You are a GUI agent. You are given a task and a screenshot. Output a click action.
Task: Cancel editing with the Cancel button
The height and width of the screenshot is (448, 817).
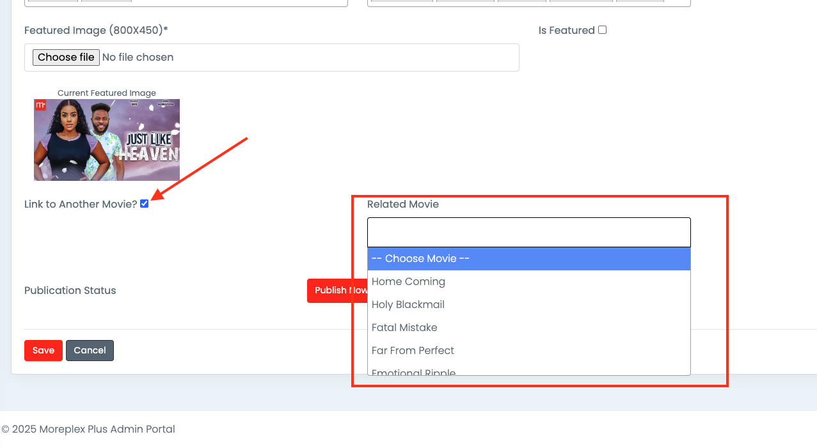pos(90,350)
